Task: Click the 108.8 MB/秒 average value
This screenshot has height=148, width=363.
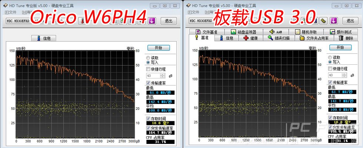Action: point(160,111)
